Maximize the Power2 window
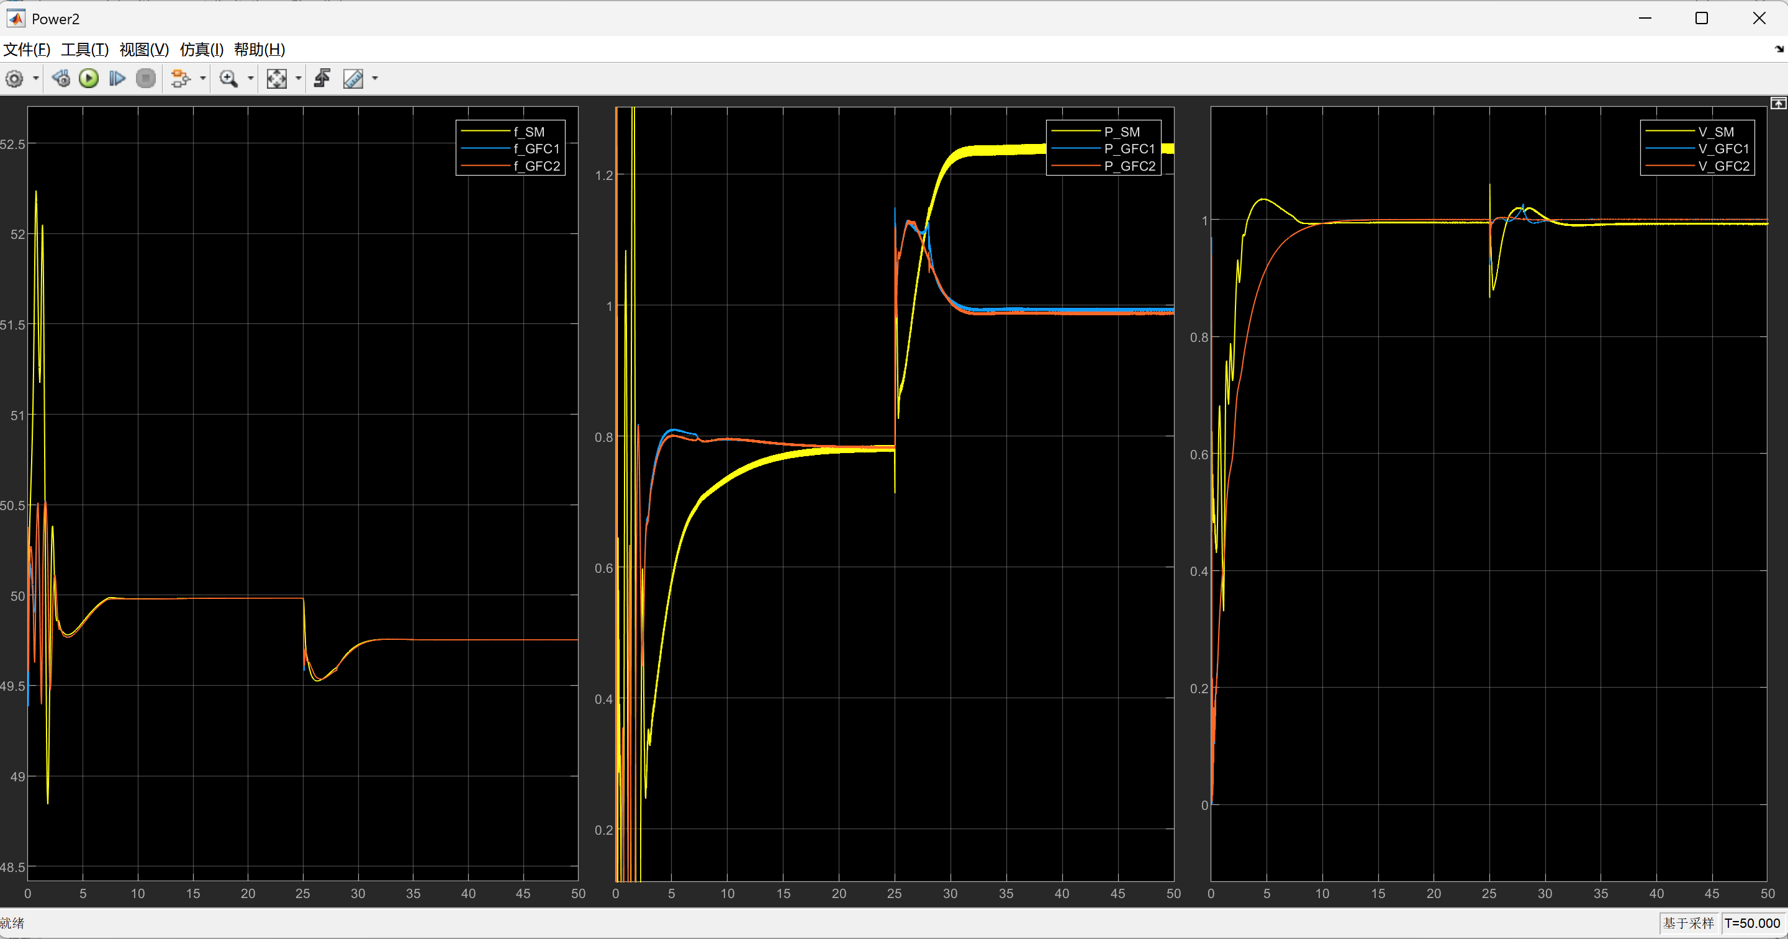This screenshot has width=1788, height=939. [x=1702, y=18]
